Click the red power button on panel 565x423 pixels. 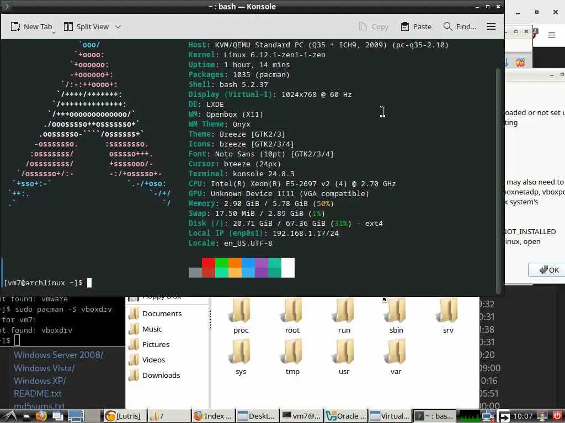pyautogui.click(x=557, y=416)
